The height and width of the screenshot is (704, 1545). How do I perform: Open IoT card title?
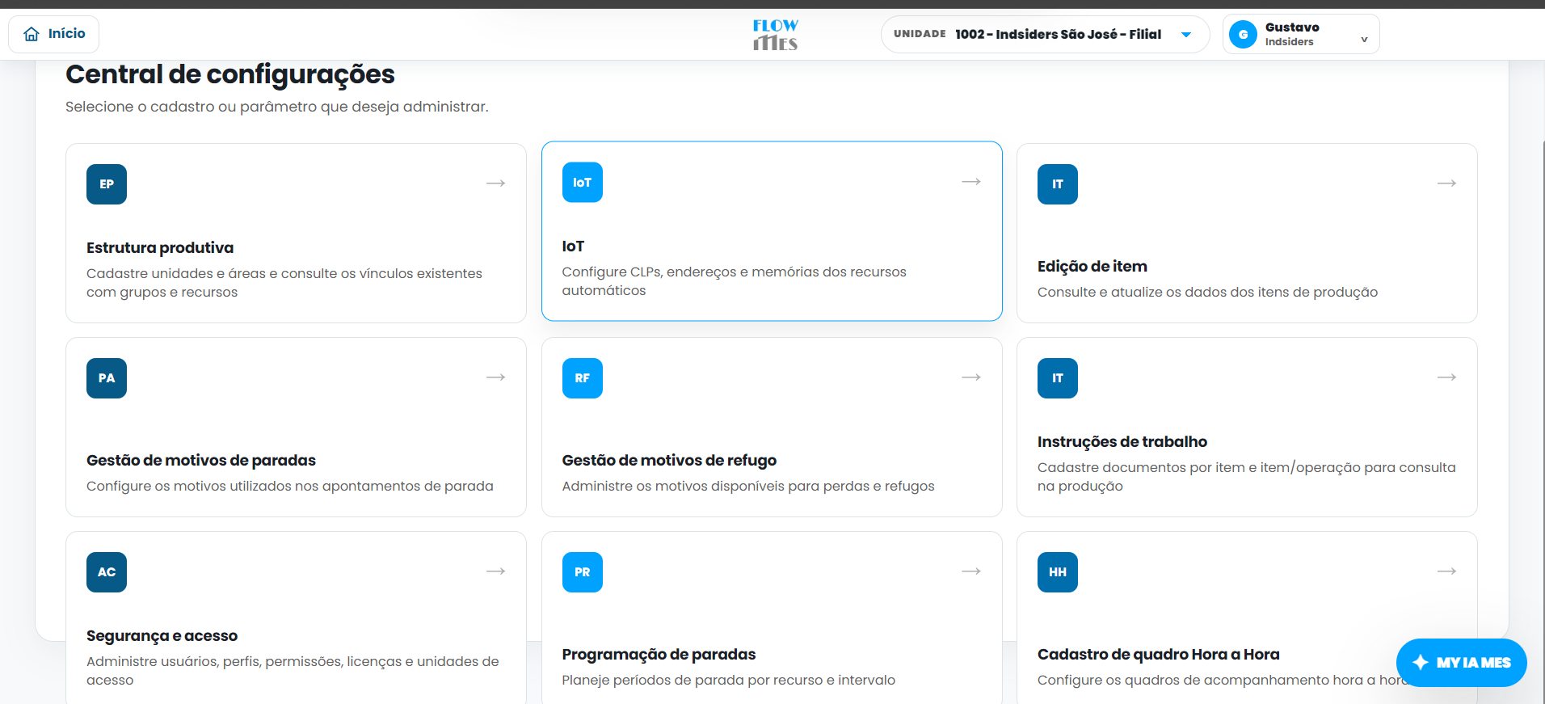[573, 247]
